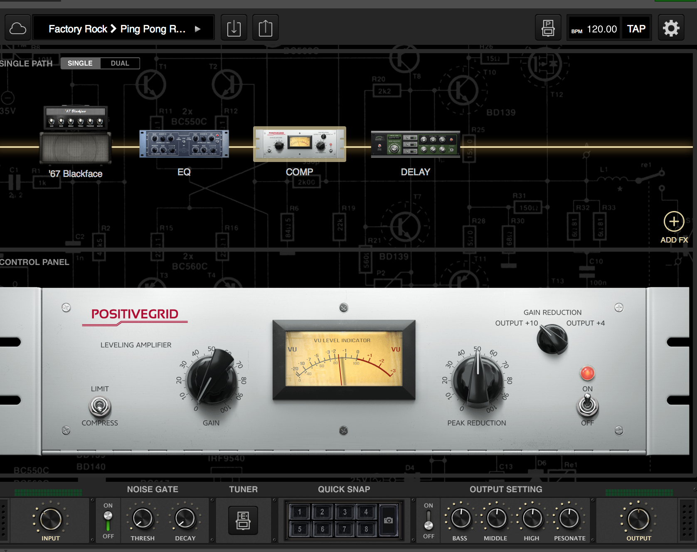
Task: Click the MIDDLE output knob
Action: pos(496,518)
